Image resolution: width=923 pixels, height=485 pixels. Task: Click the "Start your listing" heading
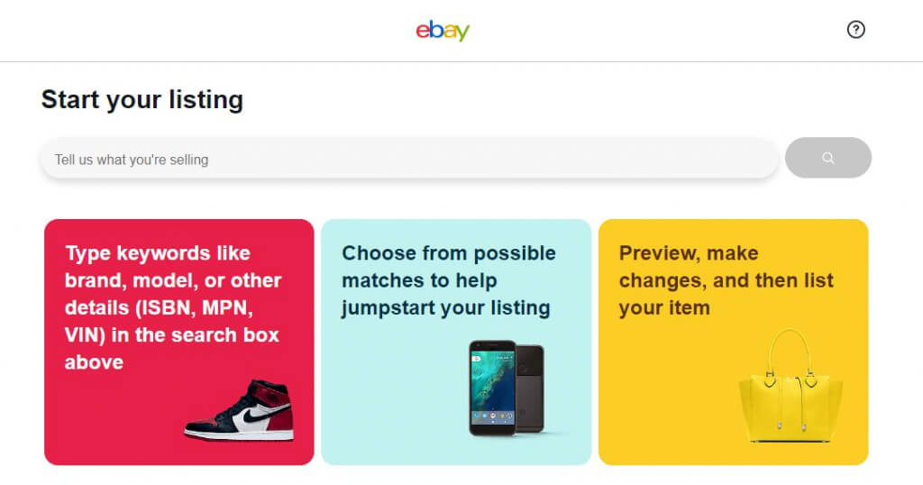pyautogui.click(x=142, y=99)
